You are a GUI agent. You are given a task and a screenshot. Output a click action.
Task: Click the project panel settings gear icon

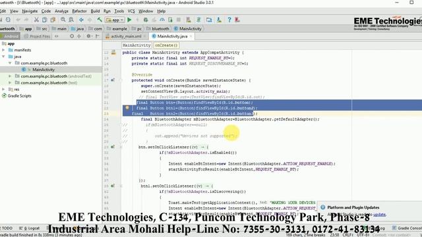pyautogui.click(x=88, y=36)
